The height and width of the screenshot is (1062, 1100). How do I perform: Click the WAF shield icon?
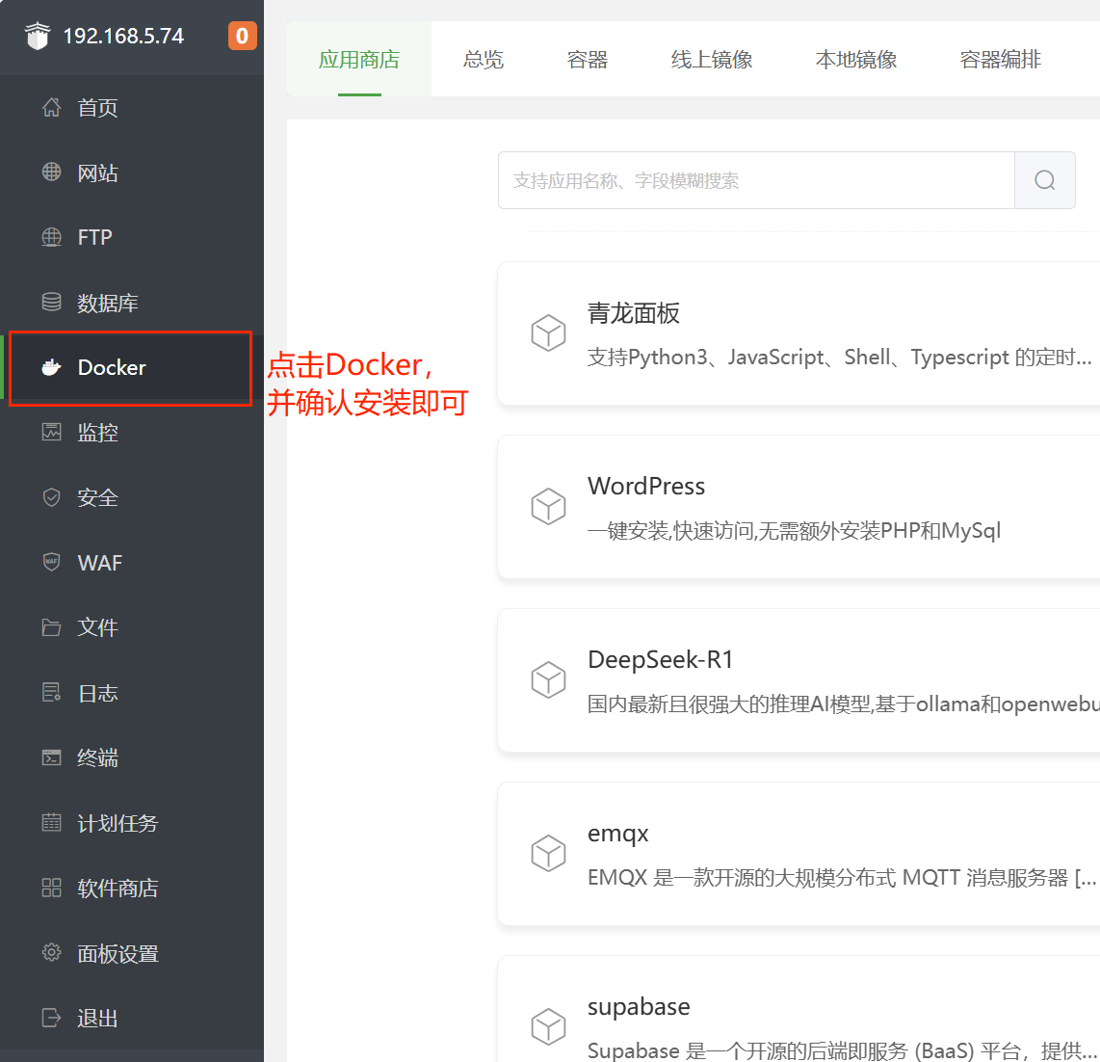[x=51, y=562]
